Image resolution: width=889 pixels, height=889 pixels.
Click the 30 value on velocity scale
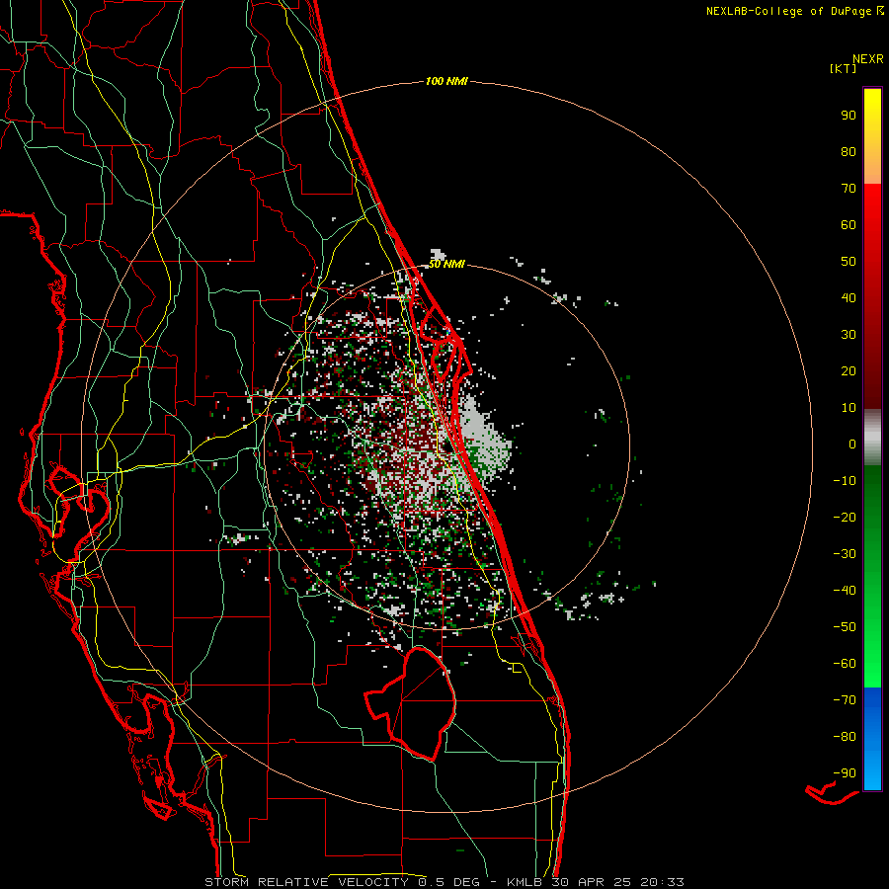(849, 335)
